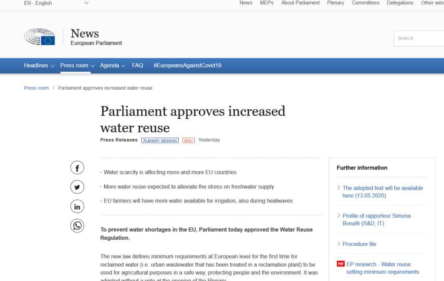Image resolution: width=444 pixels, height=281 pixels.
Task: Click the PDF icon beside EP research
Action: click(341, 264)
